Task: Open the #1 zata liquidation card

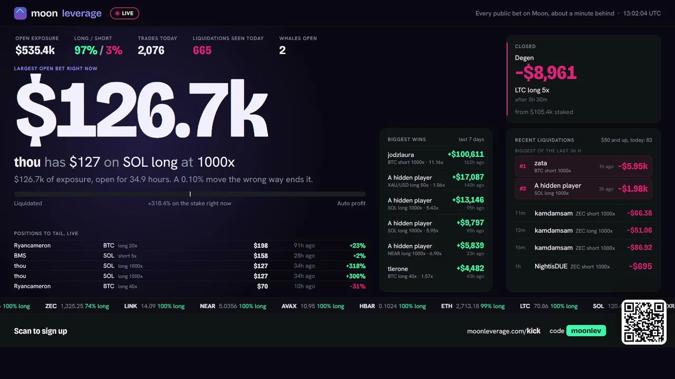Action: pos(583,166)
